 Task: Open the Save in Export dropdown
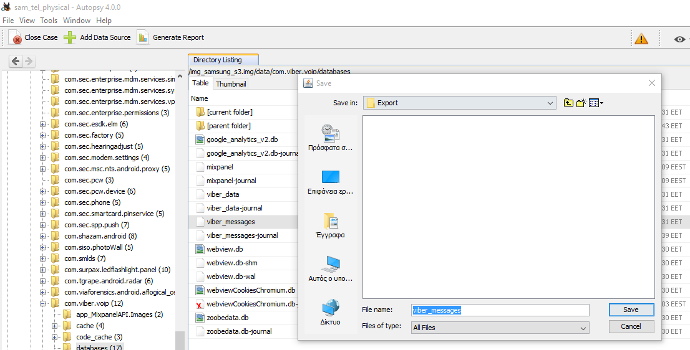point(459,103)
